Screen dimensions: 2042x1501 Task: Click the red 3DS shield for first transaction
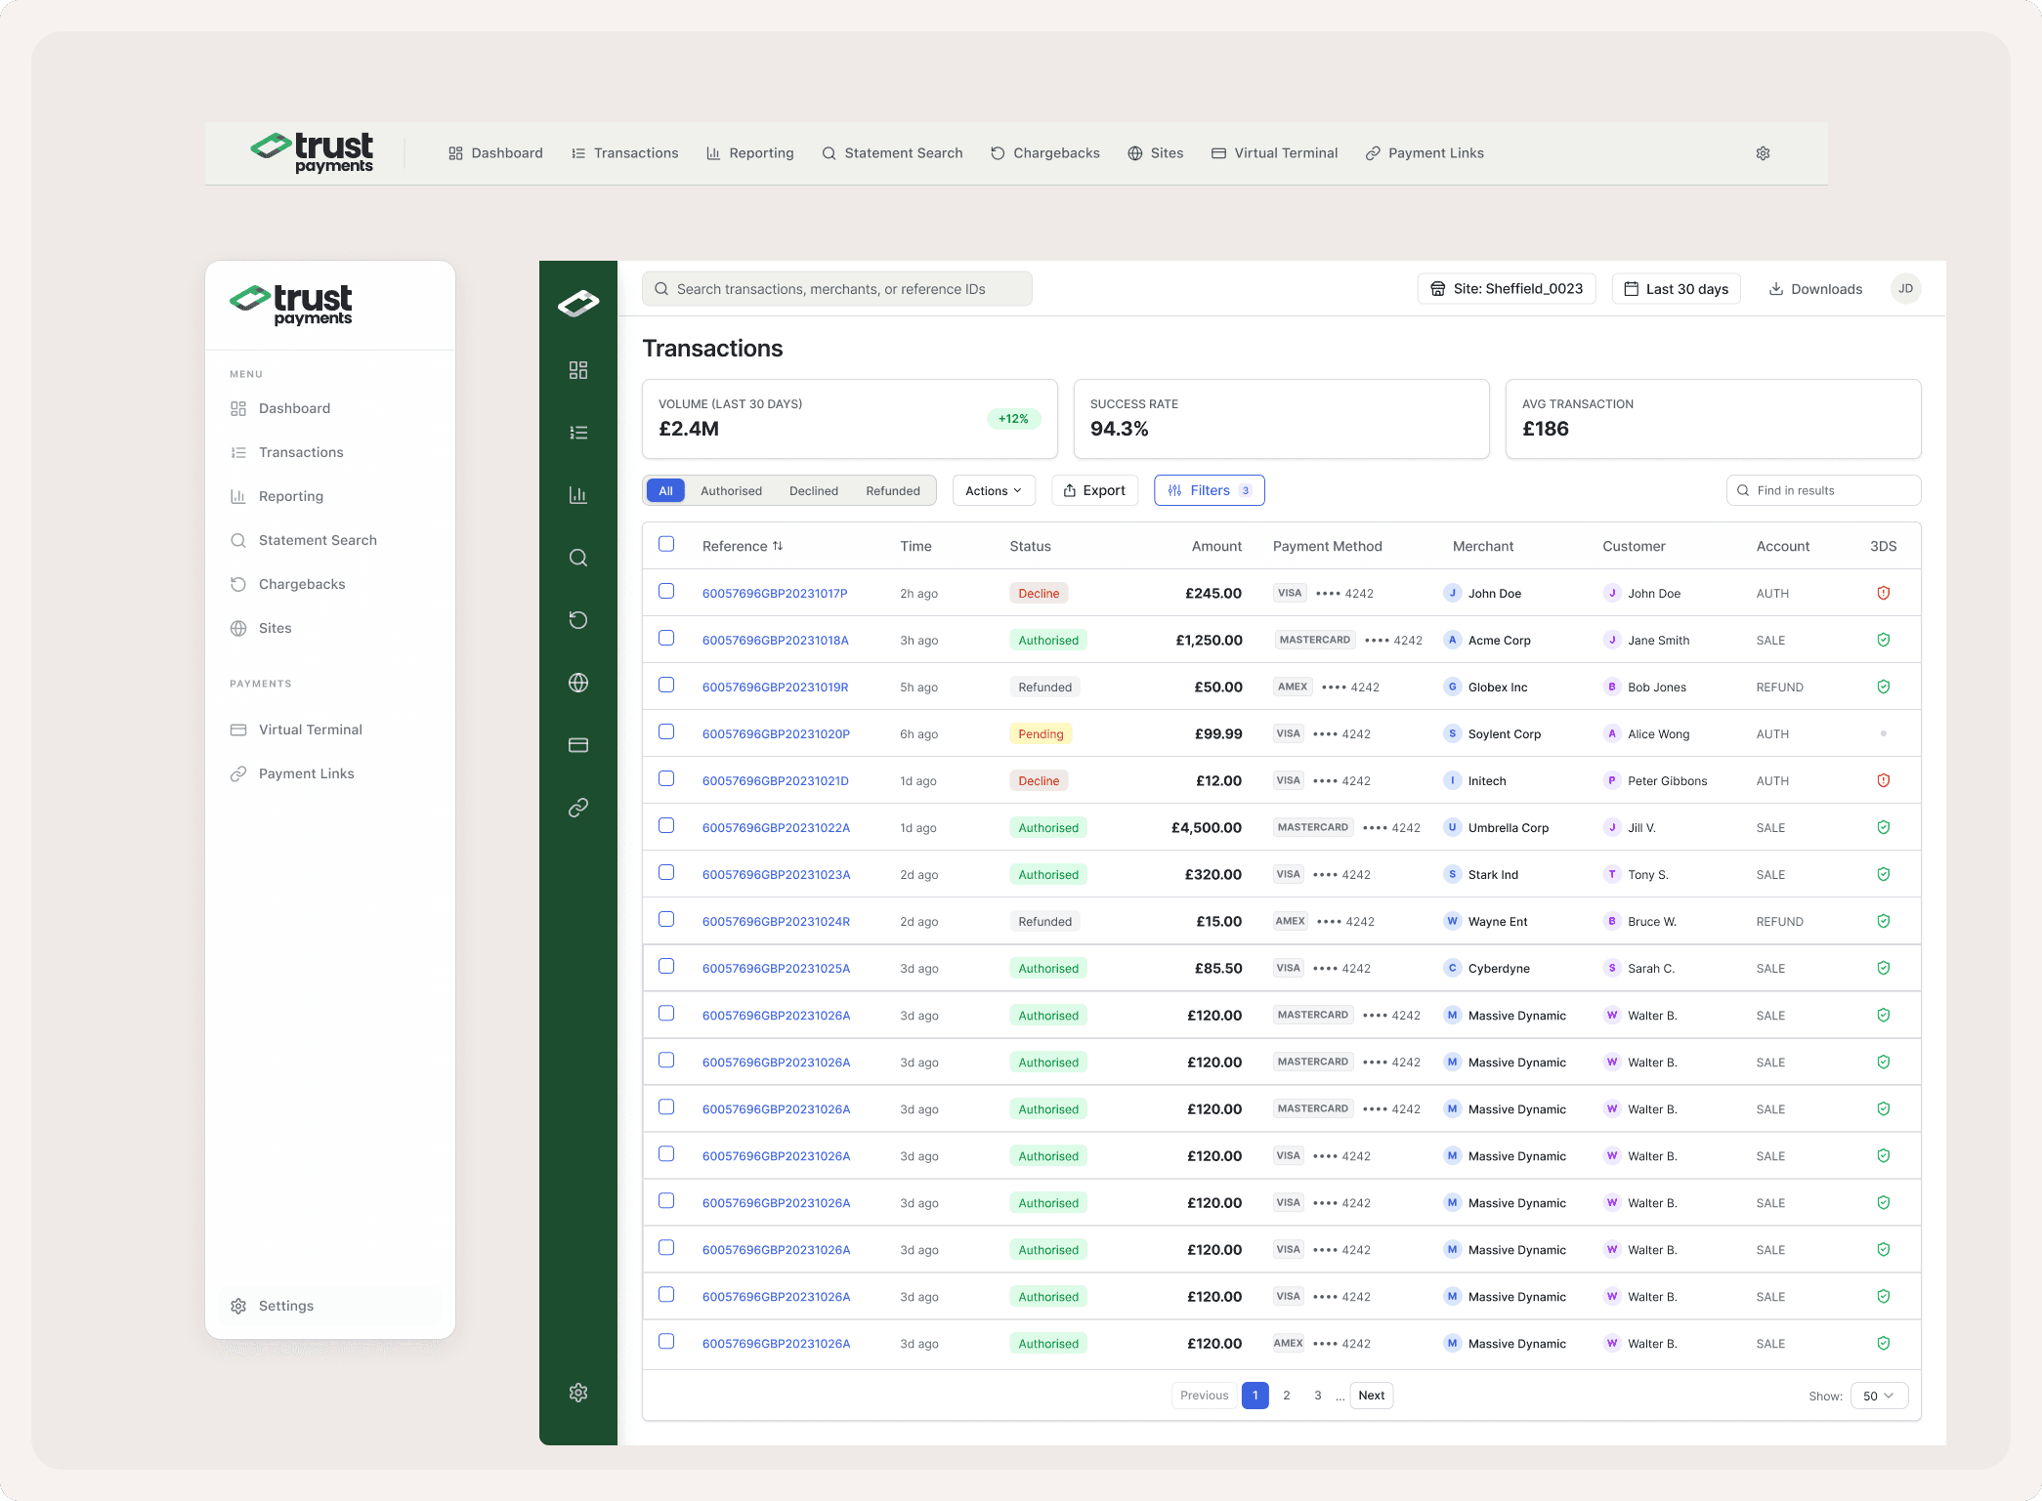tap(1883, 593)
